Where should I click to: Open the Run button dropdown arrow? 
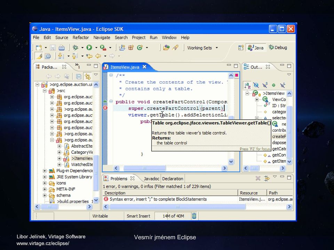pos(96,48)
